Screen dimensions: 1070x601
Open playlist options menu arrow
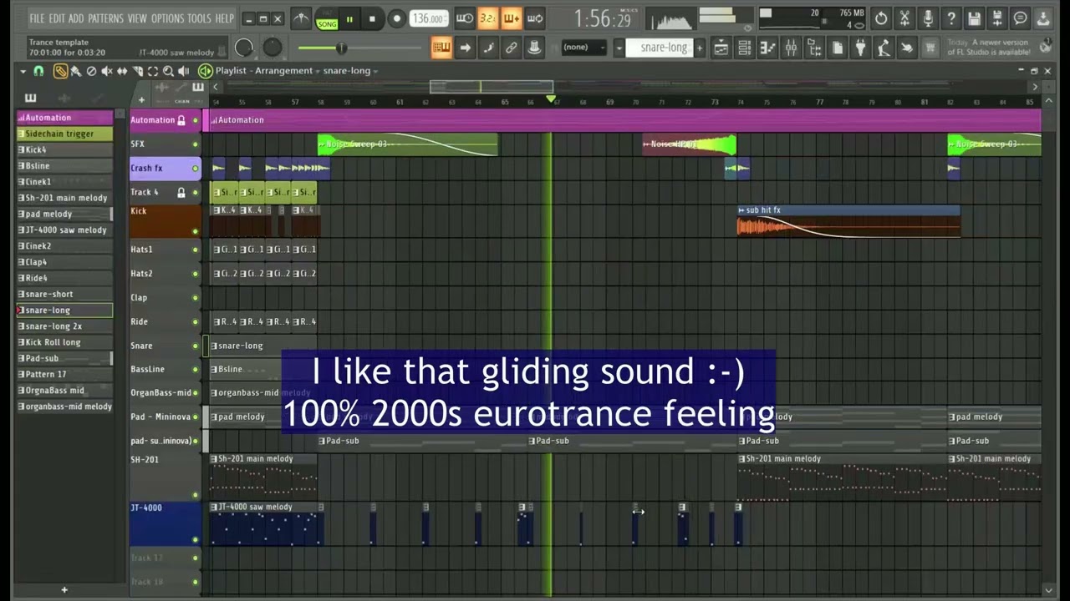click(23, 71)
